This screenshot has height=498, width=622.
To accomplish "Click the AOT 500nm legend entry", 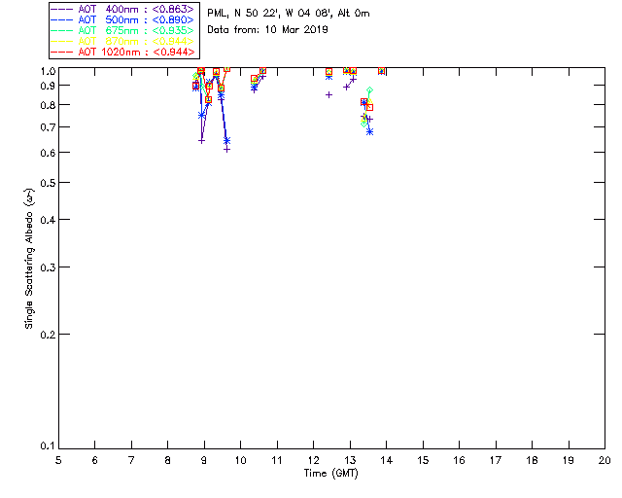I will pyautogui.click(x=123, y=19).
